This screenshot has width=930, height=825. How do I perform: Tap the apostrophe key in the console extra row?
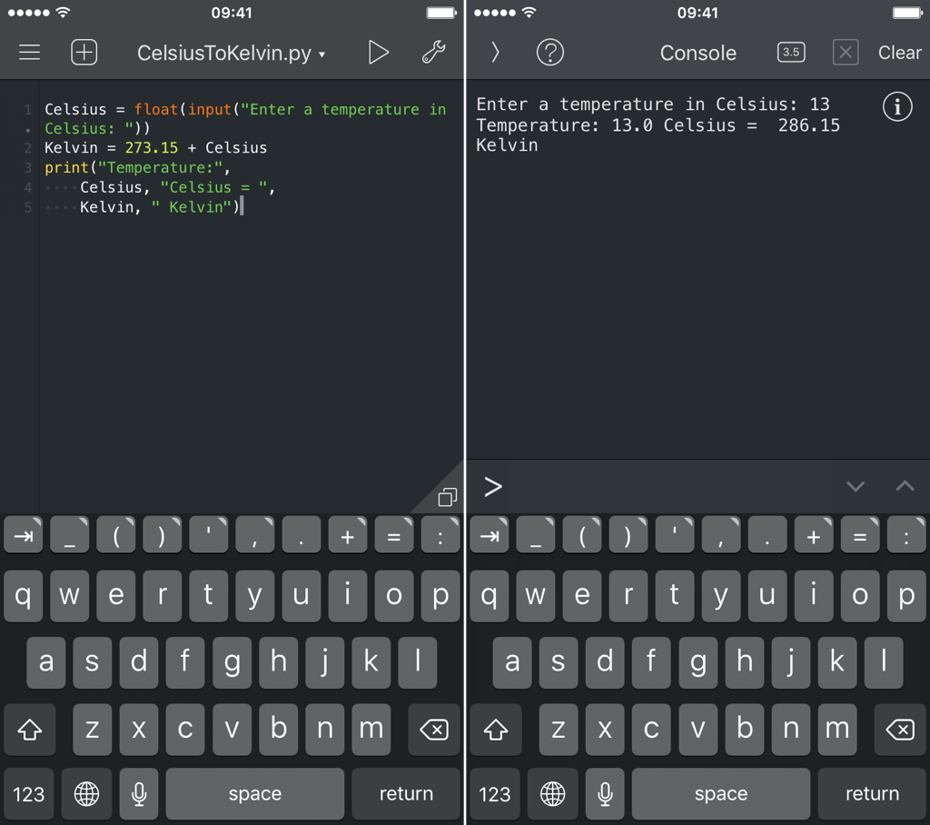[675, 536]
